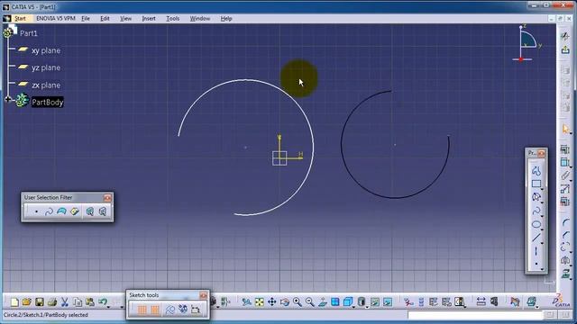
Task: Toggle Grid display in Sketch tools
Action: tap(142, 310)
